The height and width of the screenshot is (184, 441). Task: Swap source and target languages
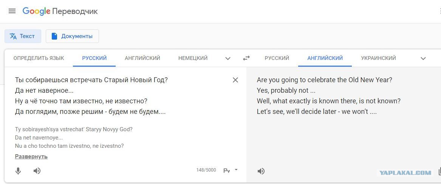pyautogui.click(x=246, y=58)
